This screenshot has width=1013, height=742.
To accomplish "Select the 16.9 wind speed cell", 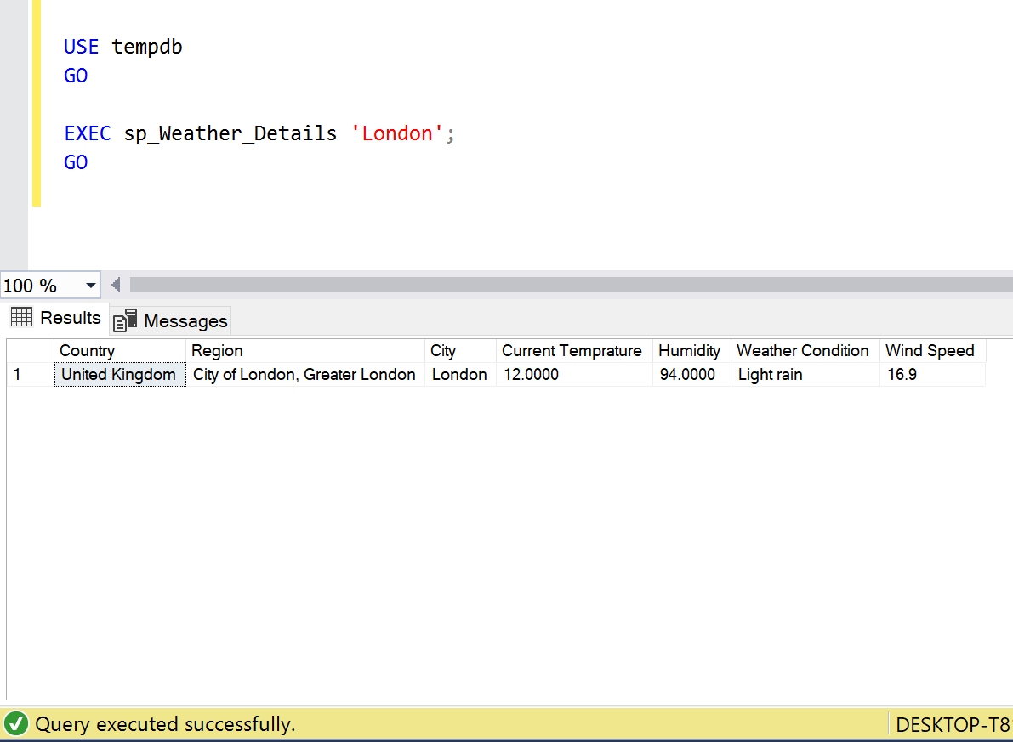I will (902, 375).
